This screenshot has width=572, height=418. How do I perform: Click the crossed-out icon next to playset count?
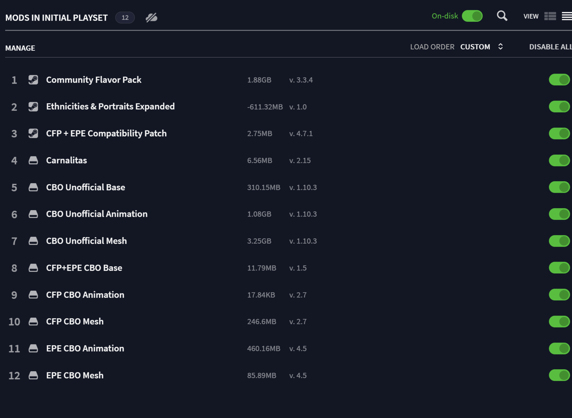tap(151, 17)
